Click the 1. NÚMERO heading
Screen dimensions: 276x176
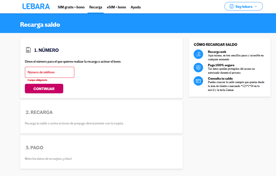pyautogui.click(x=46, y=50)
